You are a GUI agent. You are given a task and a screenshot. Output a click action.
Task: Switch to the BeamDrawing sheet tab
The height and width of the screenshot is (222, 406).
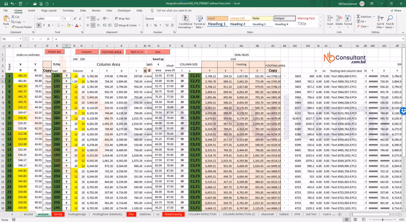point(173,214)
